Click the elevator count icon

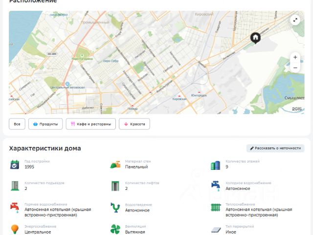(115, 186)
